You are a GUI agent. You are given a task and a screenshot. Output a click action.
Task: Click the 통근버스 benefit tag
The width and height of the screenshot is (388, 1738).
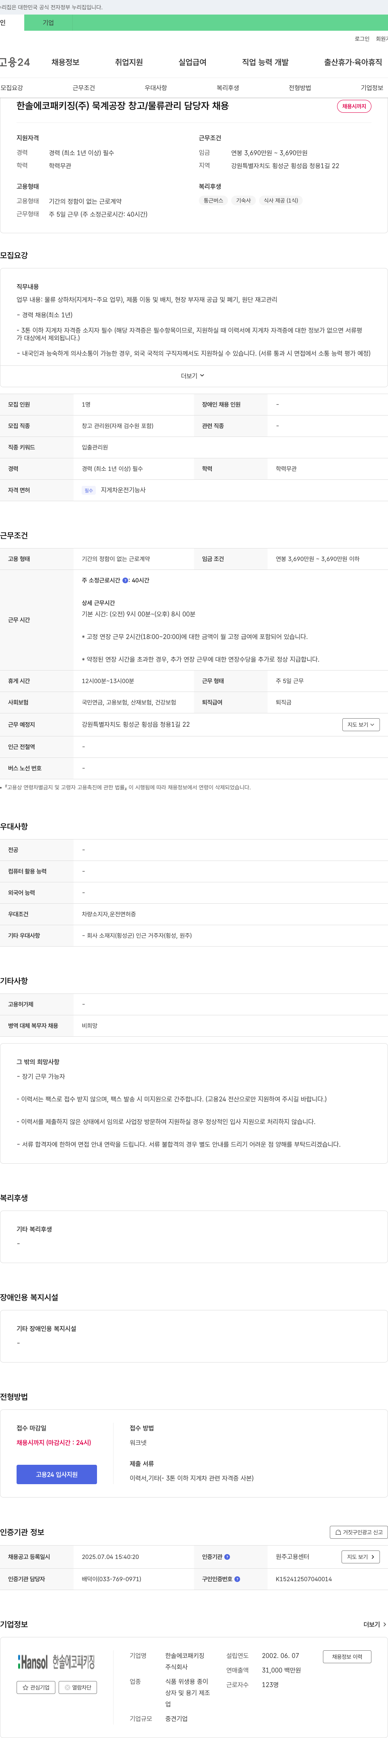tap(213, 200)
